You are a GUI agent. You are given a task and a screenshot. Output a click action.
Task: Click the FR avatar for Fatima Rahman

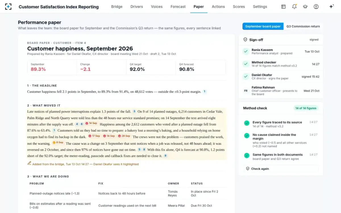(x=246, y=91)
